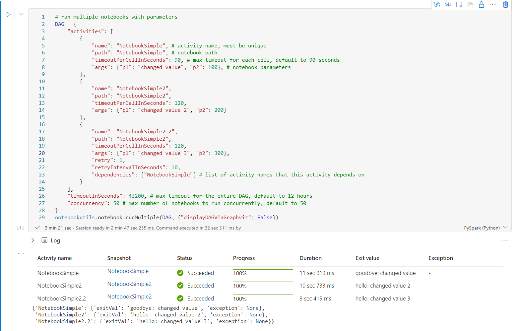Image resolution: width=517 pixels, height=331 pixels.
Task: Open Copilot from the cell toolbar
Action: [x=437, y=5]
